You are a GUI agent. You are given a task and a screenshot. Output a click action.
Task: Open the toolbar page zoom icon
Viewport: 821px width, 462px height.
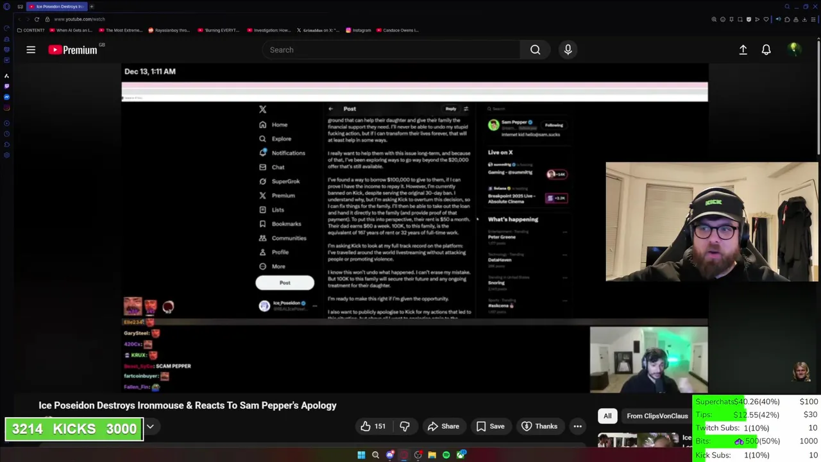tap(714, 19)
